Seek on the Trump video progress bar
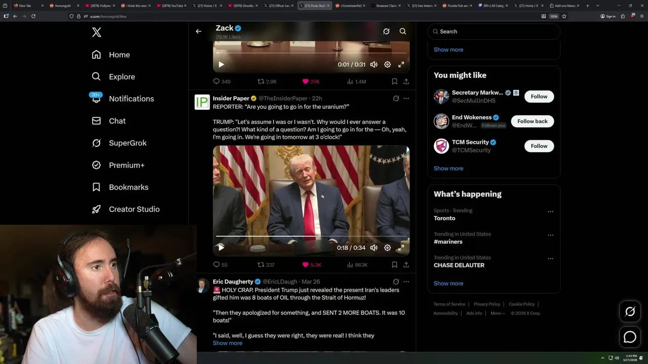Screen dimensions: 648x364 pyautogui.click(x=311, y=236)
